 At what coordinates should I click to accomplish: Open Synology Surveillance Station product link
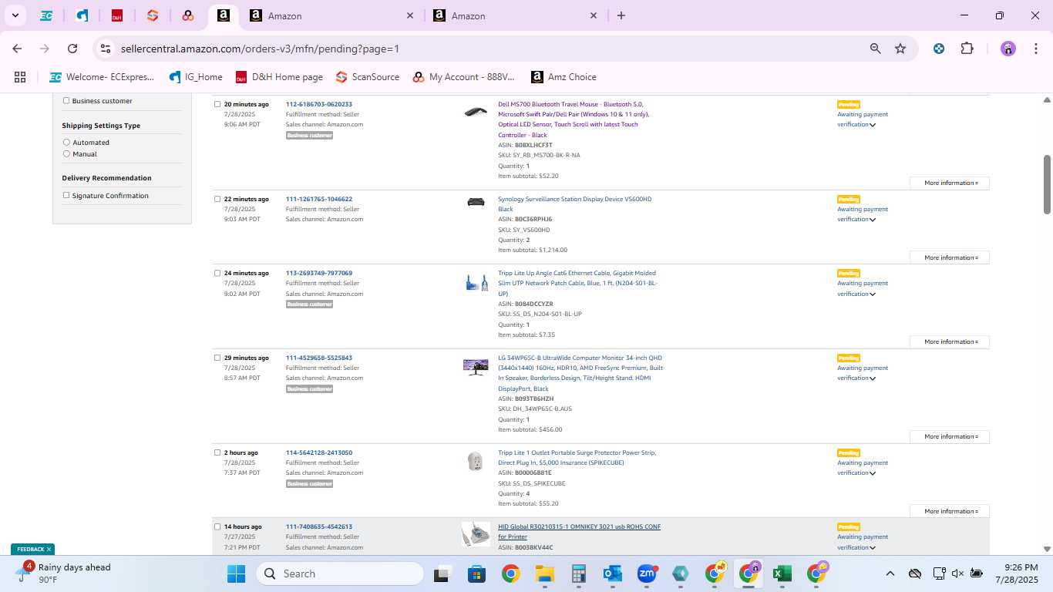[x=575, y=203]
